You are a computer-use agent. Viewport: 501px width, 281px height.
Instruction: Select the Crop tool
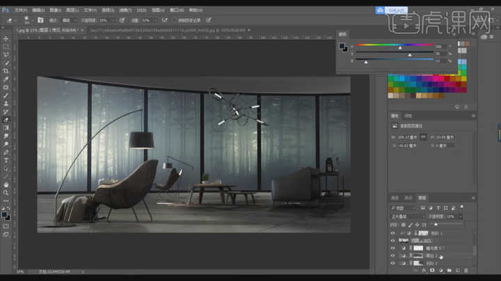tap(6, 71)
